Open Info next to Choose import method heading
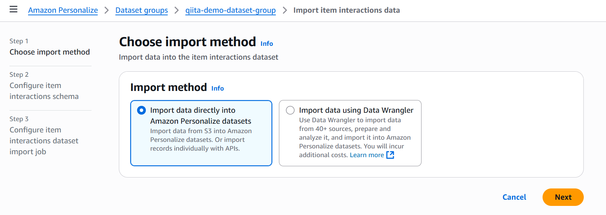Screen dimensions: 606x215 tap(267, 44)
